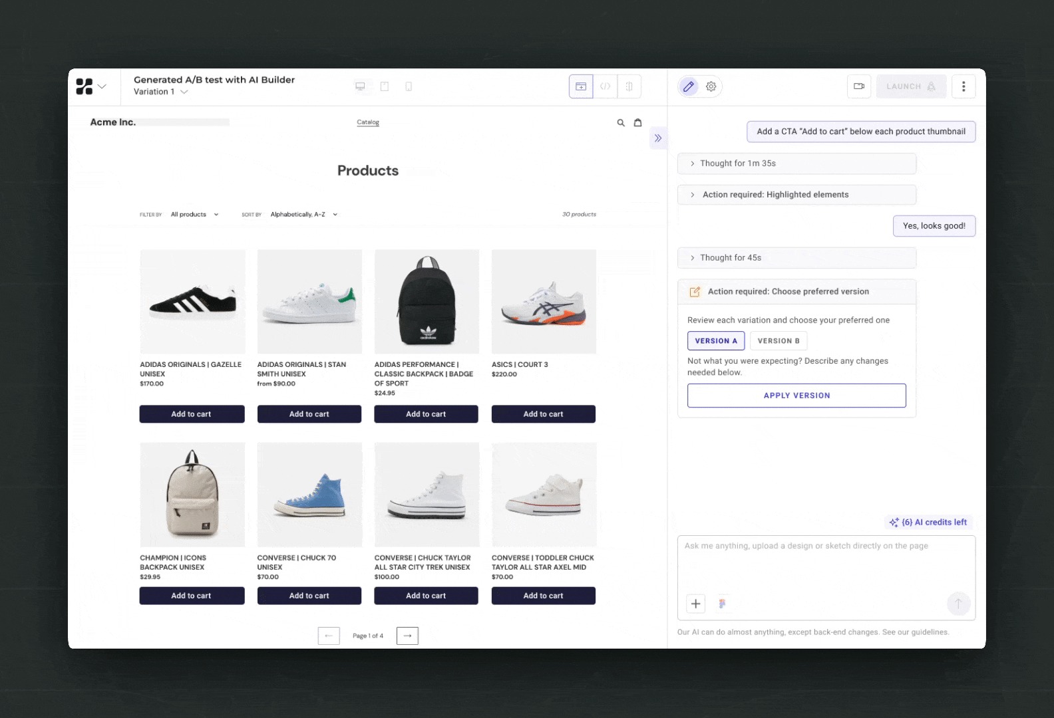The height and width of the screenshot is (718, 1054).
Task: Go to the next page arrow
Action: (407, 636)
